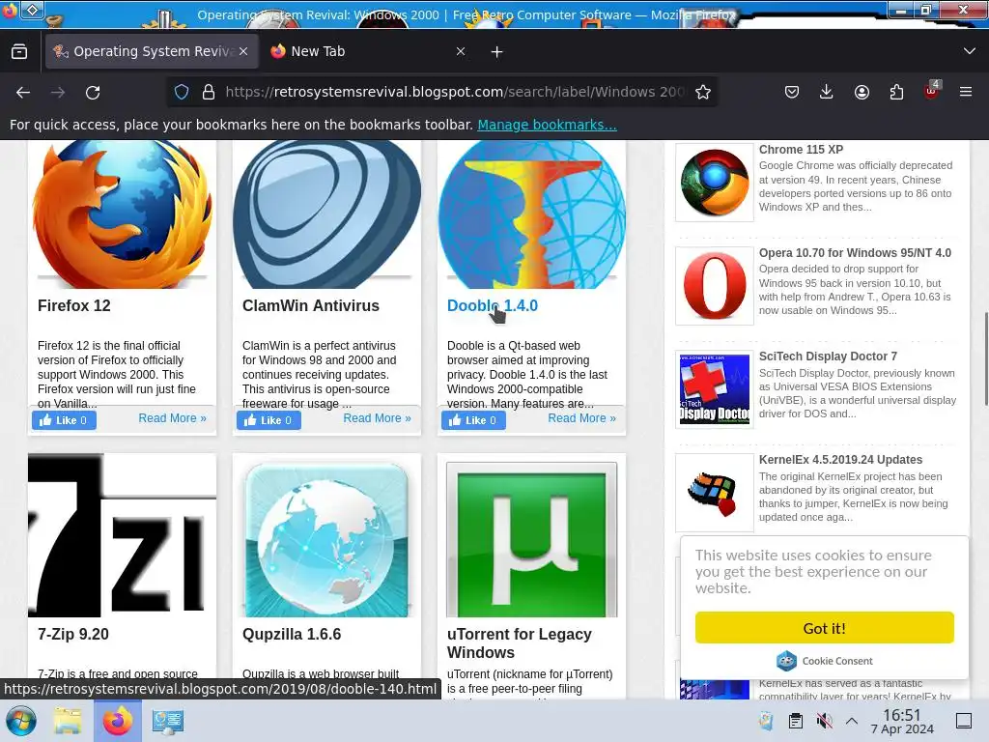Viewport: 989px width, 742px height.
Task: Like the Firefox 12 post
Action: (64, 420)
